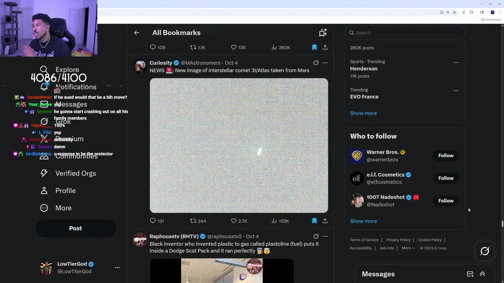504x283 pixels.
Task: Open the More menu in the sidebar
Action: pyautogui.click(x=56, y=208)
